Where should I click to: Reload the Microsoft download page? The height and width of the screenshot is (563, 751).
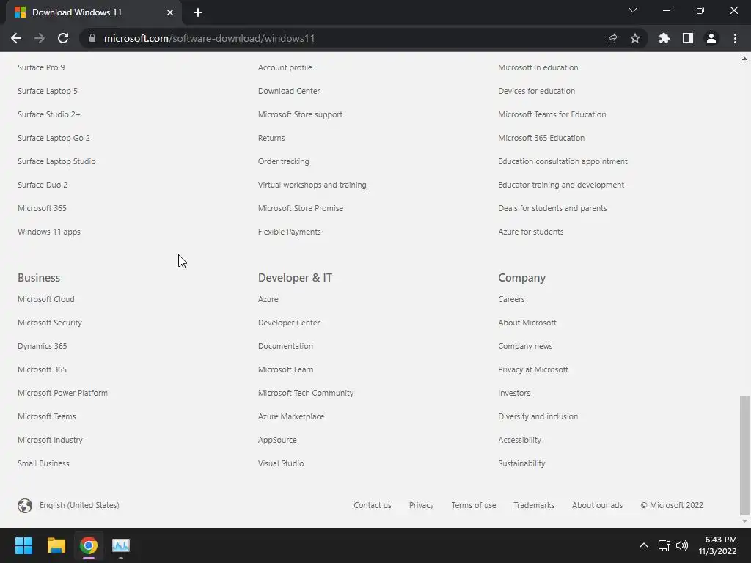pos(63,38)
